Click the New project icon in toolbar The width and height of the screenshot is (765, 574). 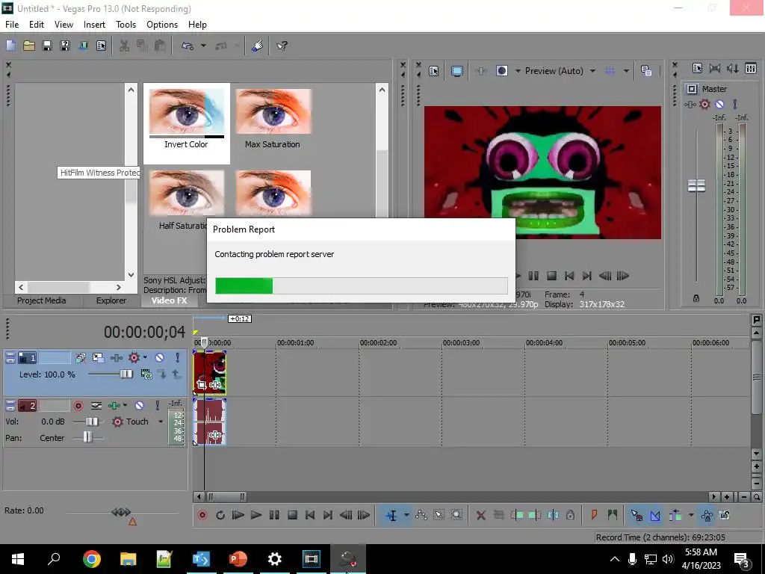click(x=10, y=46)
